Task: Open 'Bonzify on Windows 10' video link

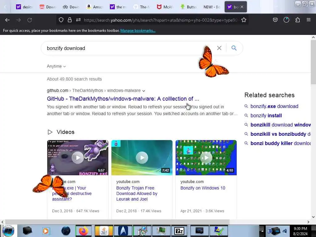Action: coord(203,188)
